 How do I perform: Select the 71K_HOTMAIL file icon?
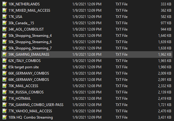coord(5,99)
